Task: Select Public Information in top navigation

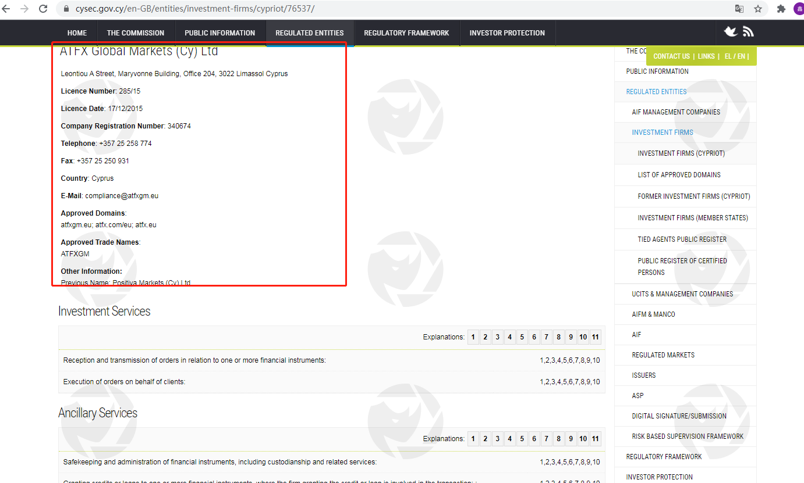Action: (x=219, y=33)
